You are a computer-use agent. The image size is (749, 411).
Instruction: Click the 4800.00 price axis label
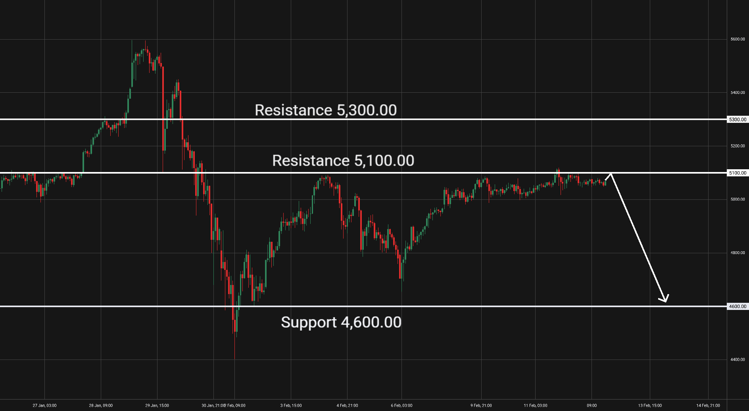(x=737, y=253)
